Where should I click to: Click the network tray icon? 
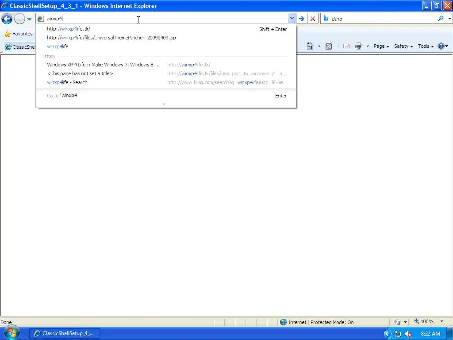(x=398, y=334)
